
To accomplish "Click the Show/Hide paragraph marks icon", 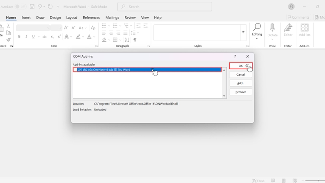I will (135, 39).
